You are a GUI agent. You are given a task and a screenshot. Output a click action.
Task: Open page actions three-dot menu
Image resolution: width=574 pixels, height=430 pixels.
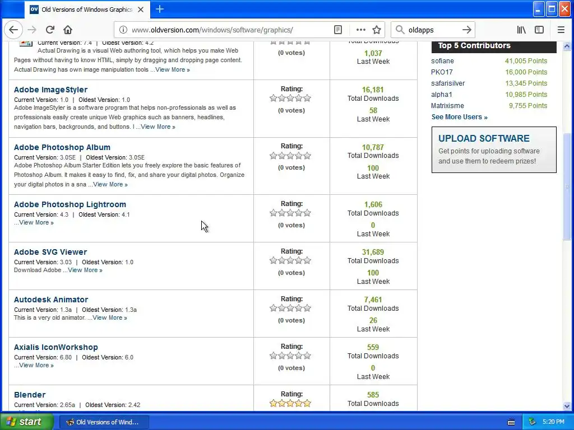pyautogui.click(x=361, y=30)
